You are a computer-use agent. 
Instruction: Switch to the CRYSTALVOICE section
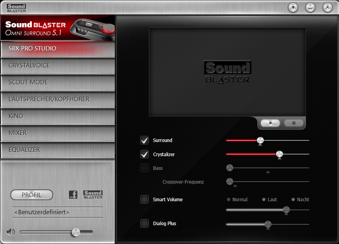point(58,66)
